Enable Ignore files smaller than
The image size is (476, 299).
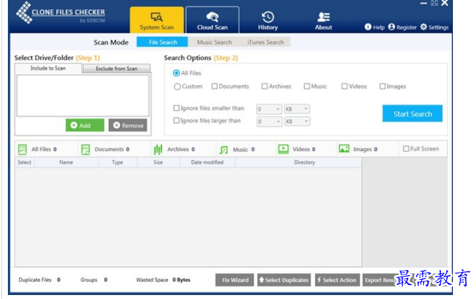click(x=176, y=108)
